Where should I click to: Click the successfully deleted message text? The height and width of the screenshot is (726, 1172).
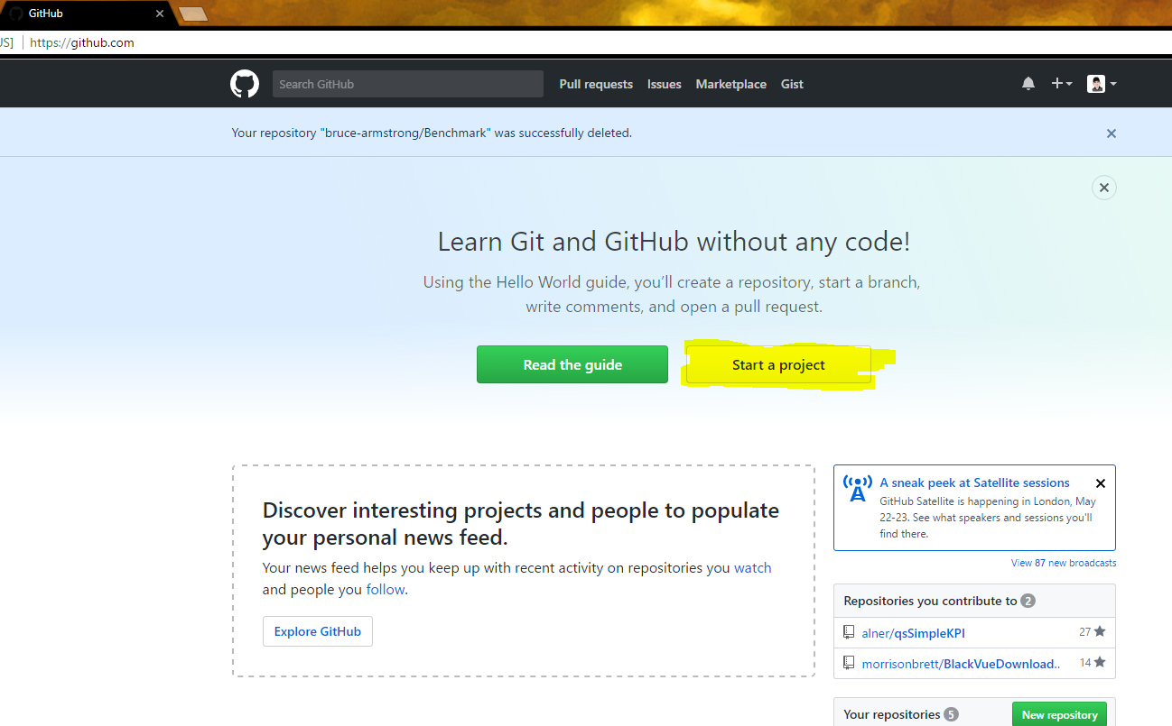pos(432,133)
